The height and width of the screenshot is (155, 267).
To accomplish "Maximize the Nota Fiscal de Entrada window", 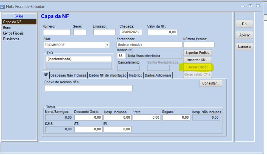I will 250,6.
